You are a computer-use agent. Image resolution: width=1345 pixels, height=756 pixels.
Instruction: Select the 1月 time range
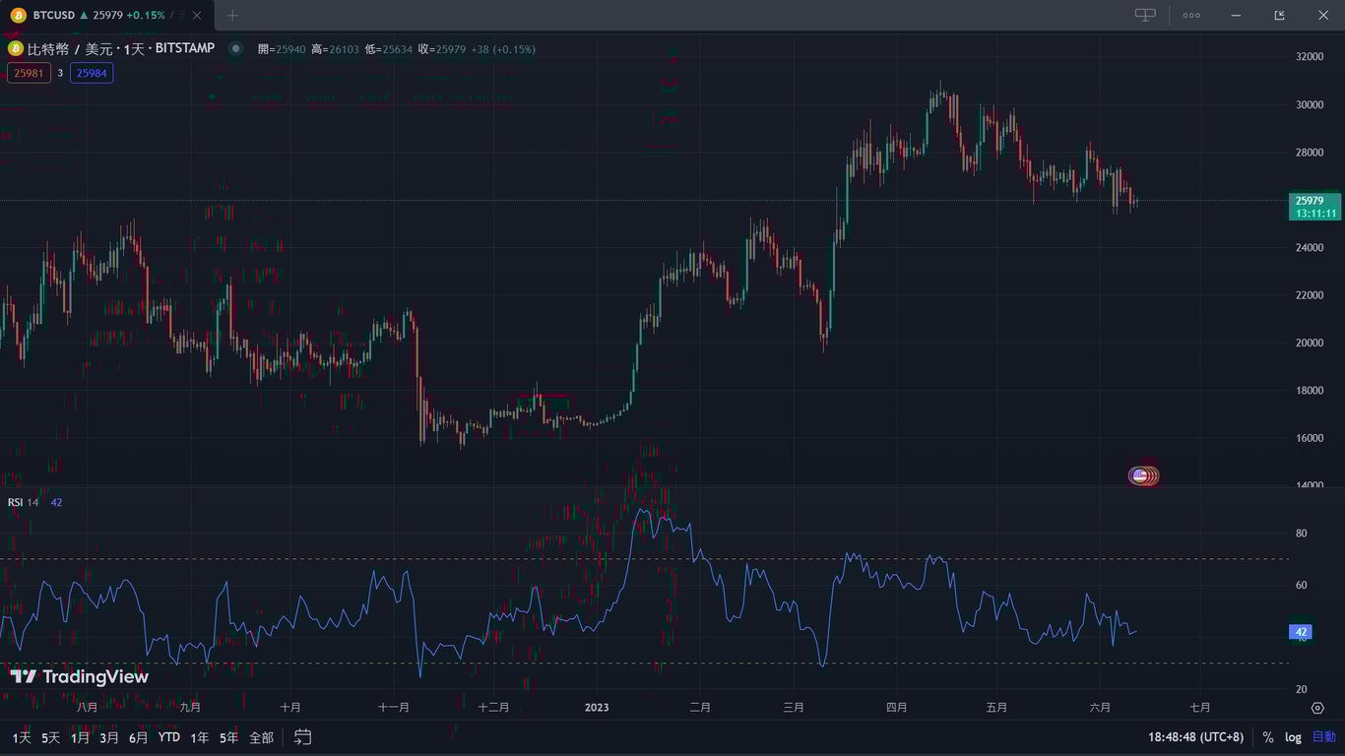click(x=80, y=737)
